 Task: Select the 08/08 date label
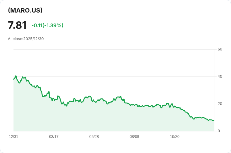tap(134, 137)
